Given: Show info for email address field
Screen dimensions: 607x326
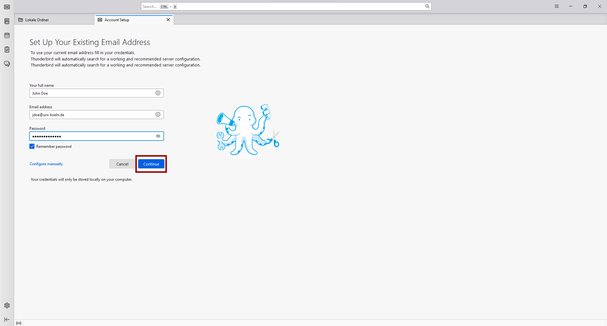Looking at the screenshot, I should (158, 115).
